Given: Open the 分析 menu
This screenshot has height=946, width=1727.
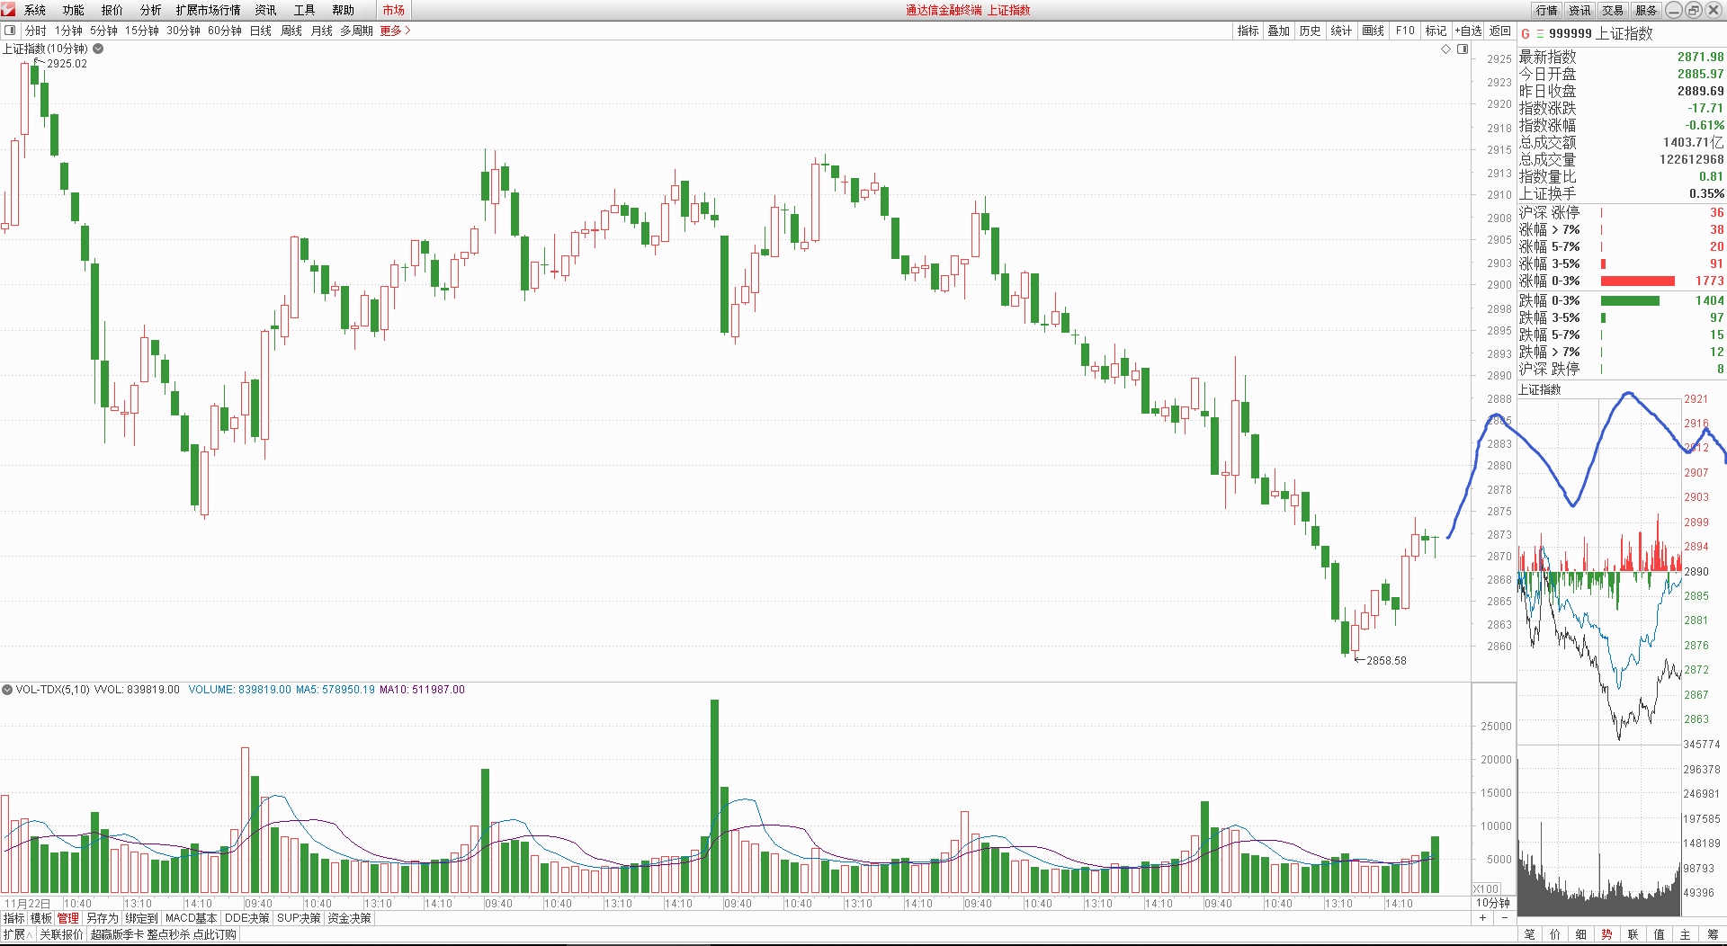Looking at the screenshot, I should click(x=150, y=10).
